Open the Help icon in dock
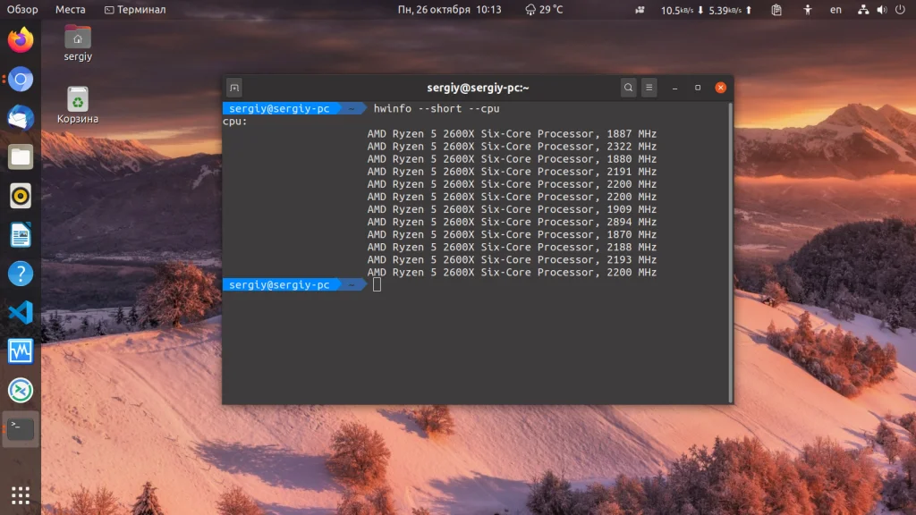The height and width of the screenshot is (515, 916). 21,274
